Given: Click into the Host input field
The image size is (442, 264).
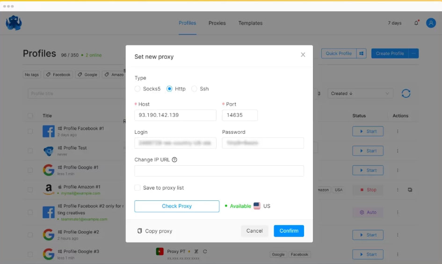Looking at the screenshot, I should point(175,115).
